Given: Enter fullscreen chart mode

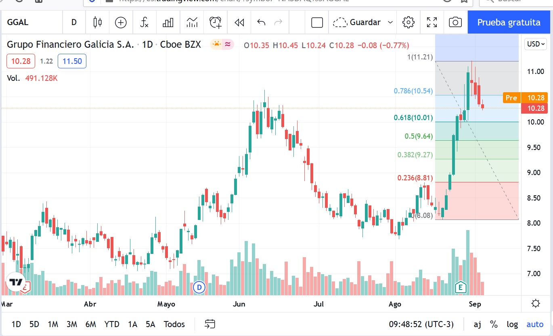Looking at the screenshot, I should (432, 22).
